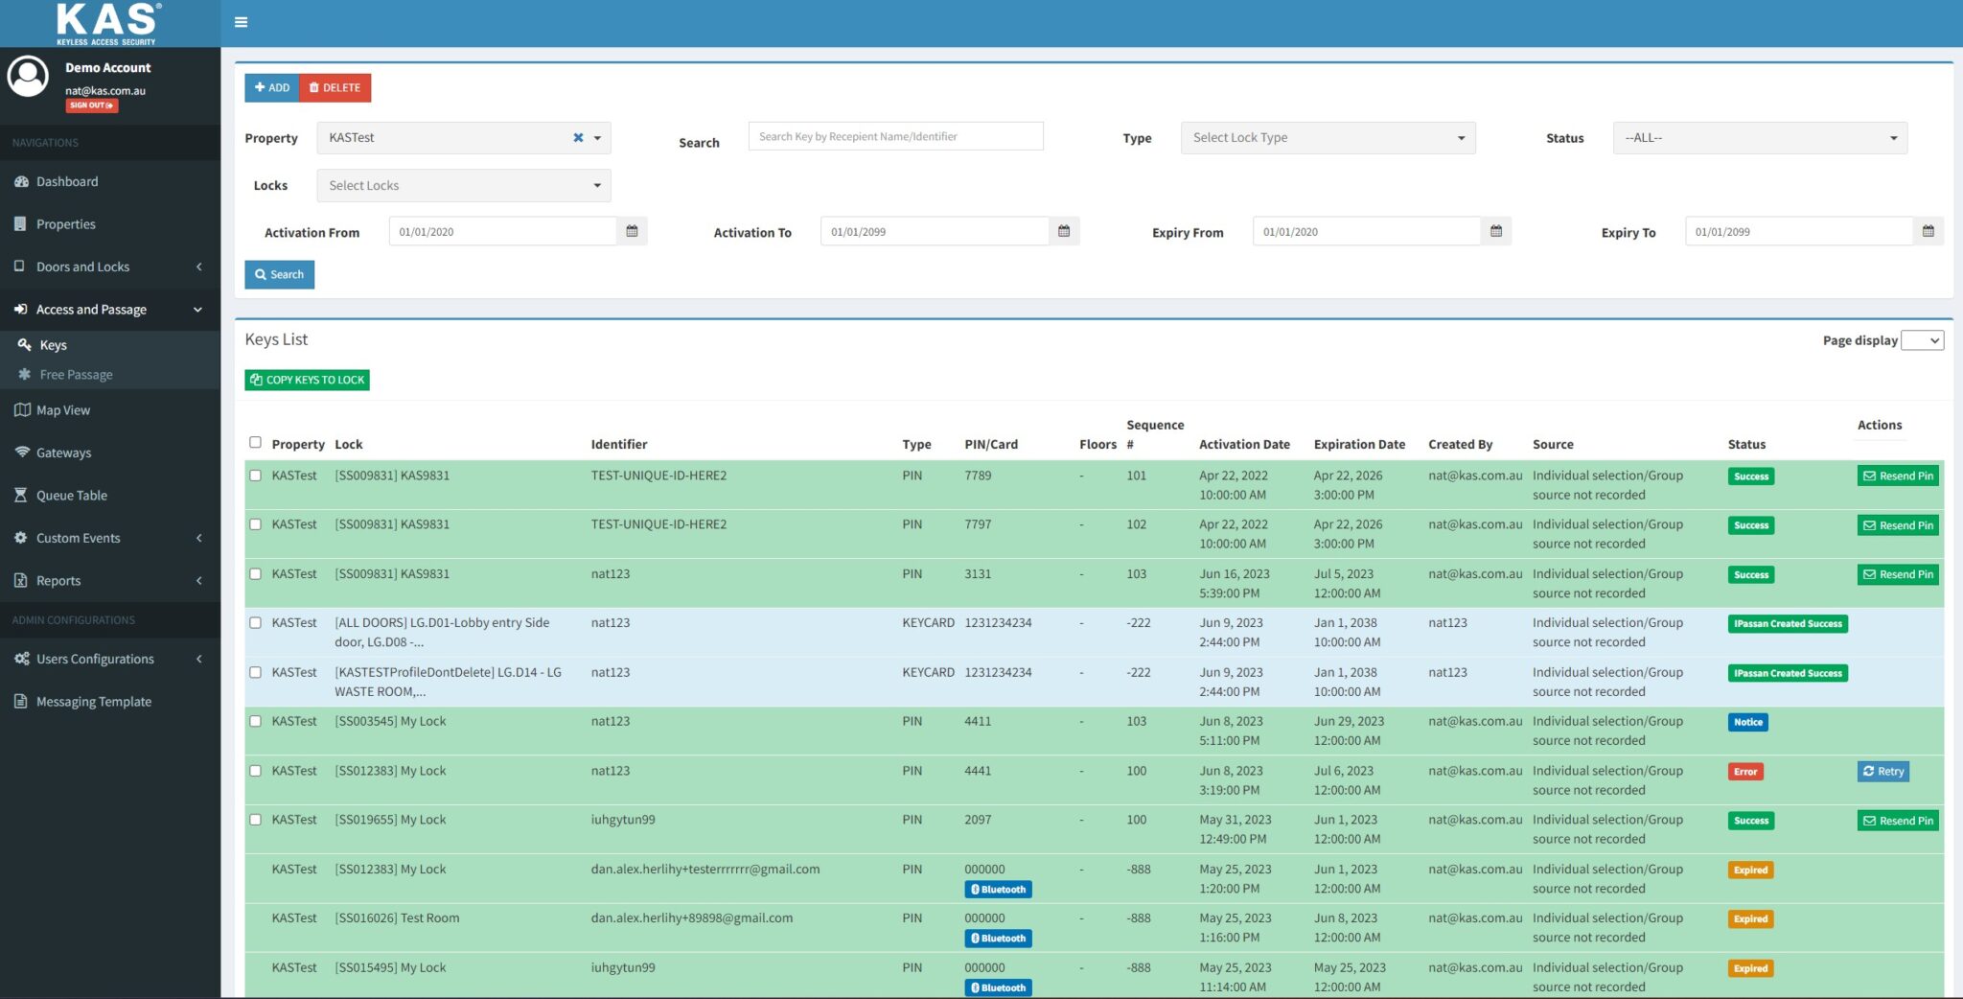
Task: Click the Keys key icon
Action: (25, 344)
